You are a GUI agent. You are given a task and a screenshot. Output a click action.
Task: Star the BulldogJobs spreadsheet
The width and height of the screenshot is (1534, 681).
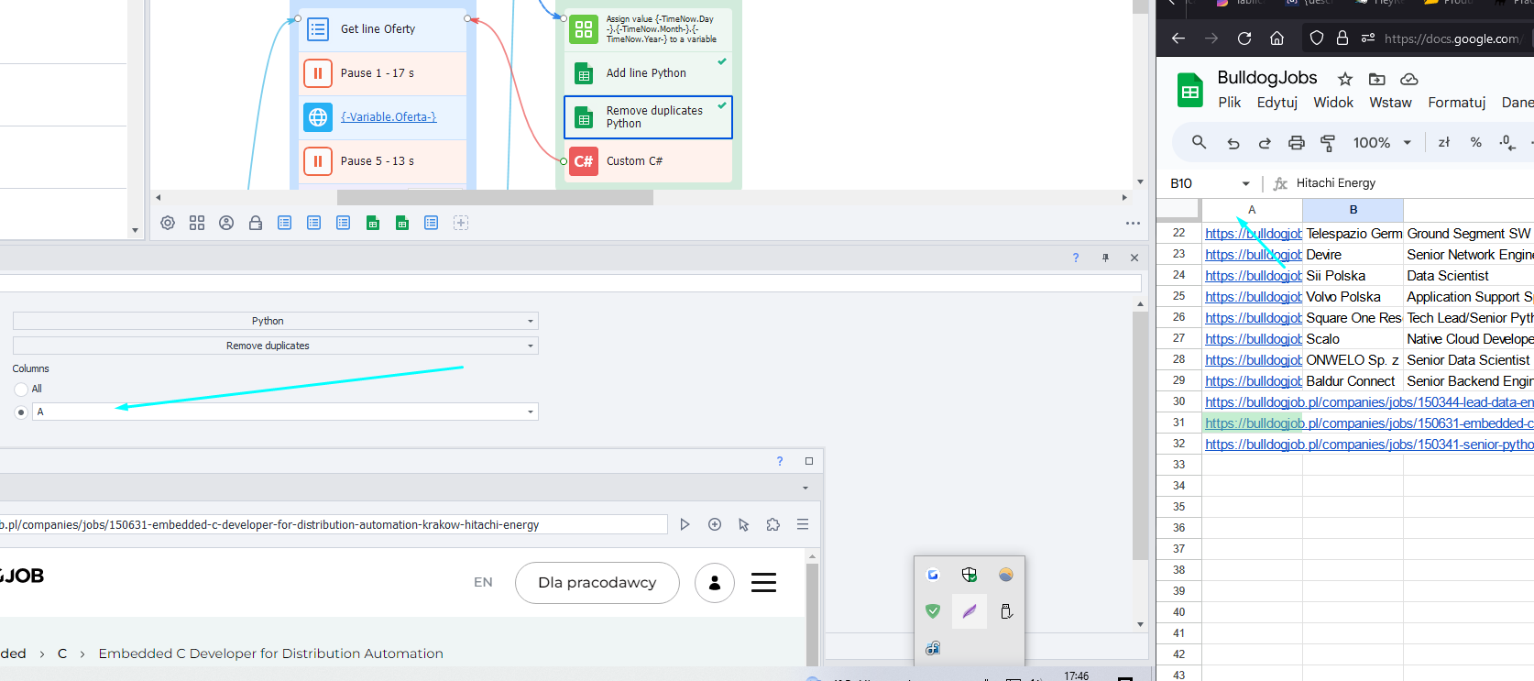(x=1345, y=79)
